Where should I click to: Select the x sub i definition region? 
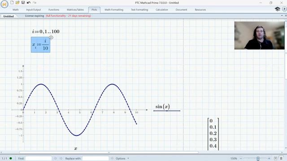pos(40,45)
